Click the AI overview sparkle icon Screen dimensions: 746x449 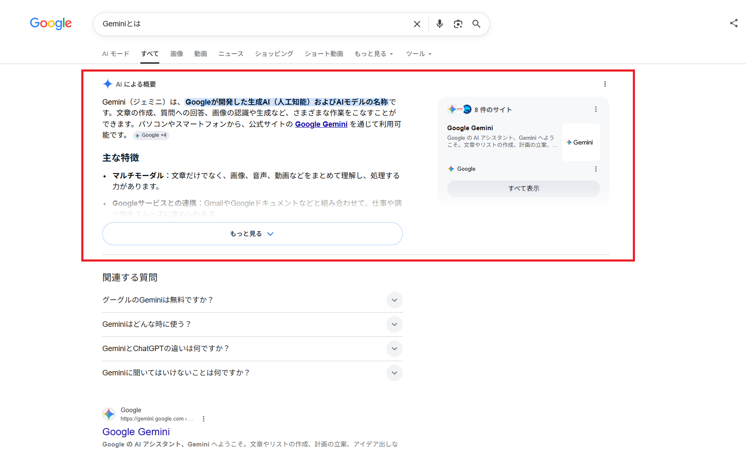pos(108,84)
